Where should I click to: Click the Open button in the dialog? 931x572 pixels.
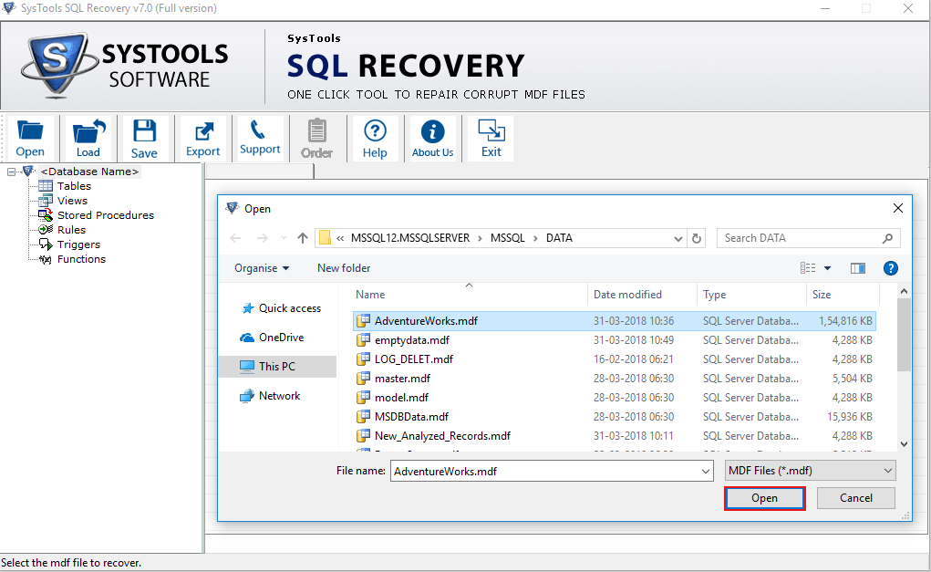764,498
